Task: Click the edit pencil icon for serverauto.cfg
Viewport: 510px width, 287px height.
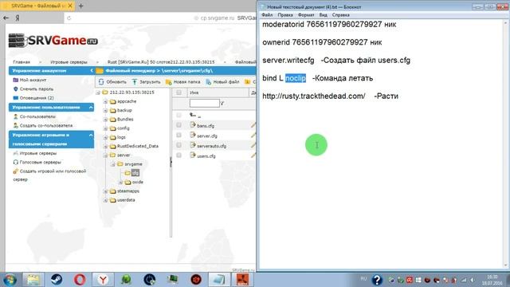Action: coord(253,145)
